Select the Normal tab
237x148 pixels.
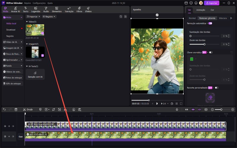click(x=192, y=18)
